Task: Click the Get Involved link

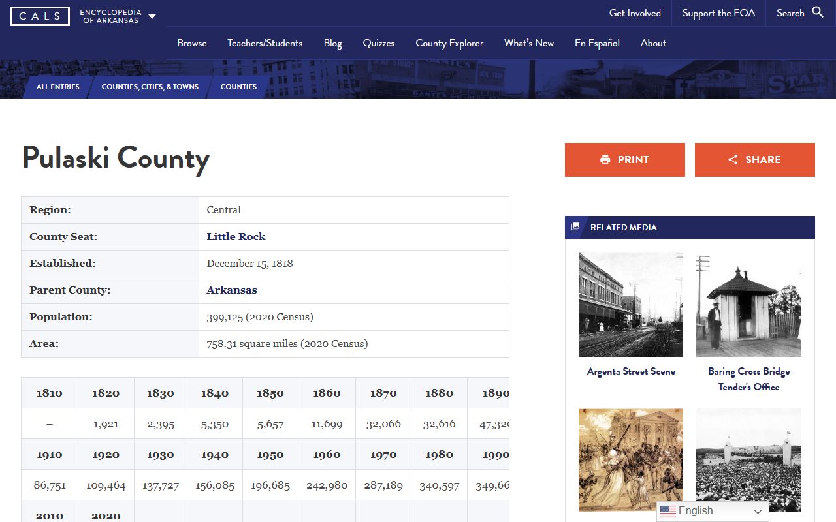Action: pyautogui.click(x=635, y=13)
